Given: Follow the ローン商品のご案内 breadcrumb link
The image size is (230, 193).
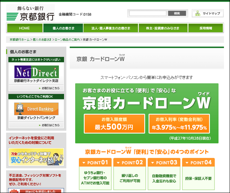Looking at the screenshot, I should (x=67, y=40).
